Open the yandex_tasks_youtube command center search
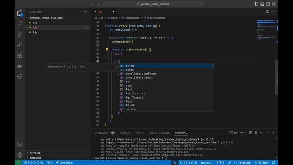 pyautogui.click(x=153, y=4)
